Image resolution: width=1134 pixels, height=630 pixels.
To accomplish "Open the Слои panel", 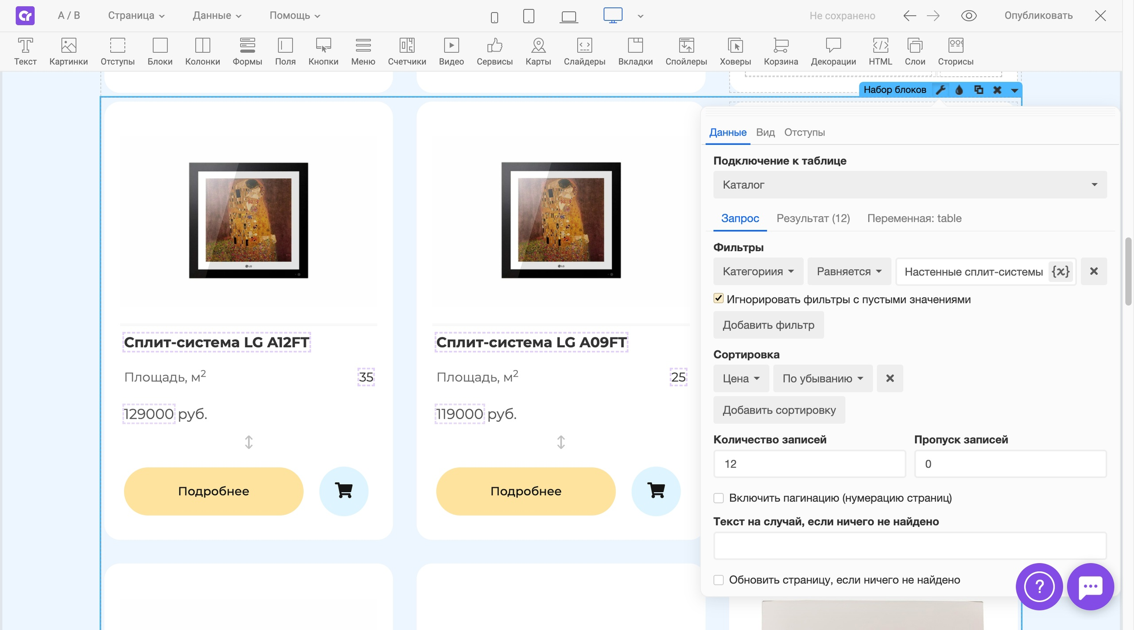I will (x=915, y=51).
